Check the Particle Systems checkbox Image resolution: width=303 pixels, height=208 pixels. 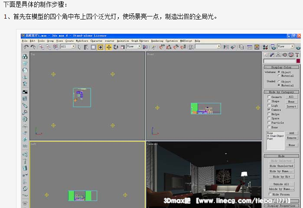(269, 122)
